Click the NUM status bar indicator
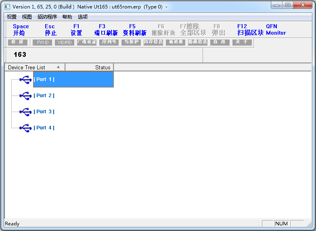 (281, 224)
